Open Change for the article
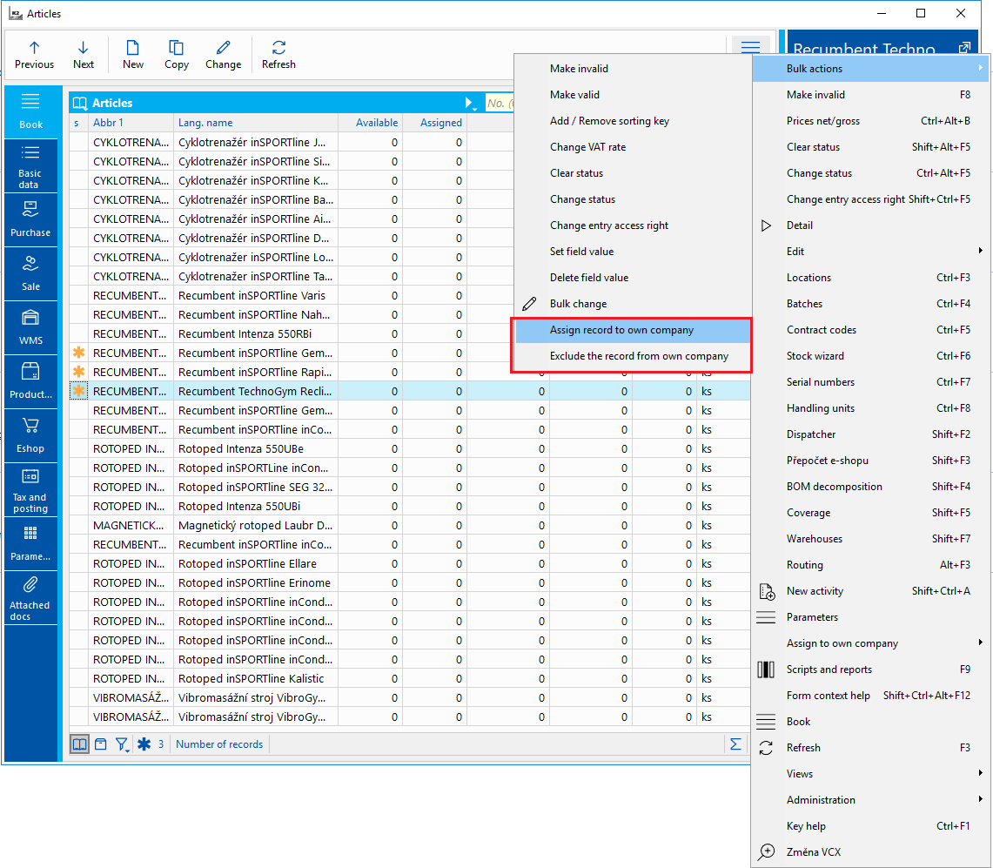Image resolution: width=993 pixels, height=868 pixels. [223, 55]
